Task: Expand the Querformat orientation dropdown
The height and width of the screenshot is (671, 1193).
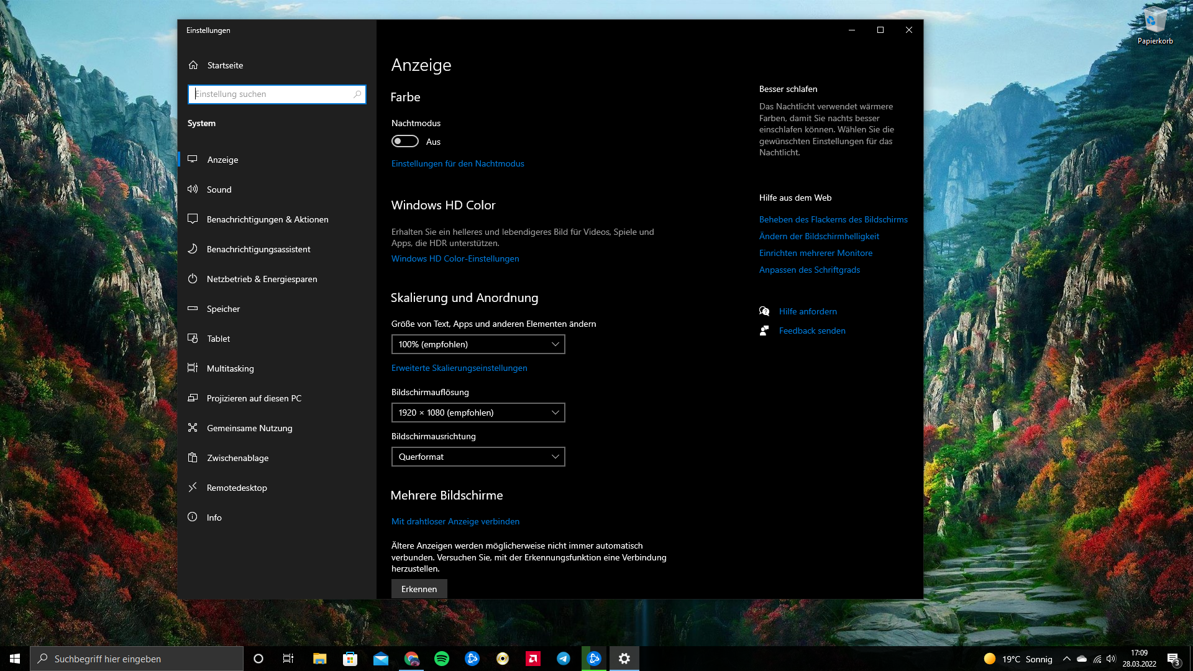Action: [478, 457]
